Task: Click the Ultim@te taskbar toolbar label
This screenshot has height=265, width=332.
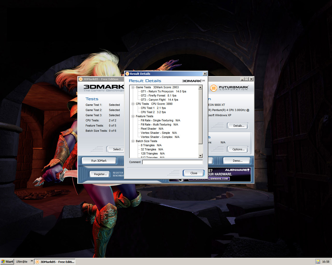Action: 22,262
